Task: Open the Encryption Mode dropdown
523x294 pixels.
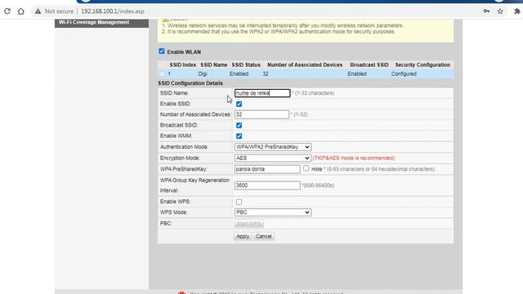Action: pos(273,158)
